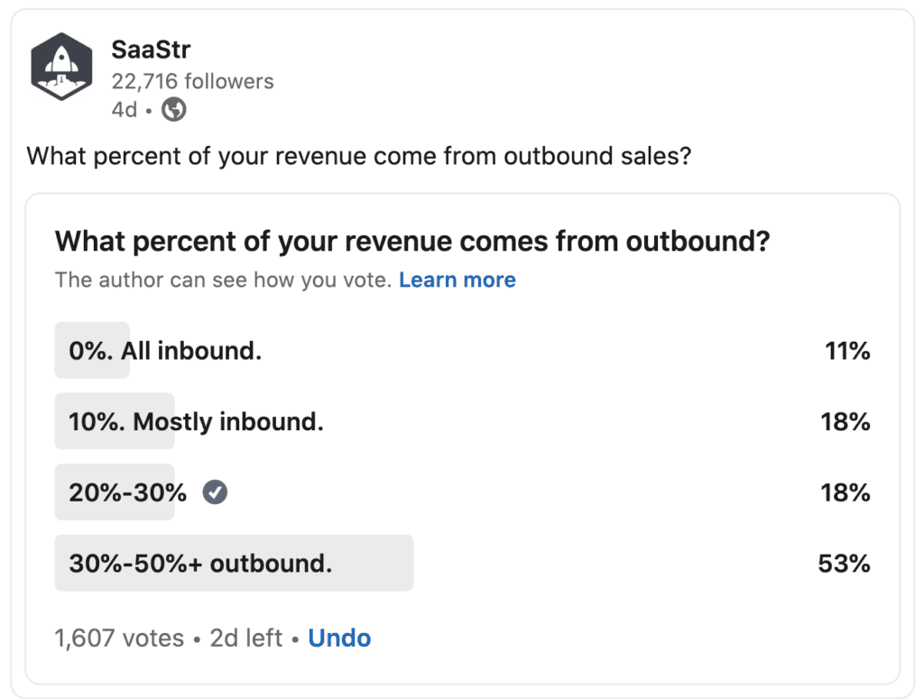Click the 22,716 followers text
The width and height of the screenshot is (924, 699).
pos(192,81)
